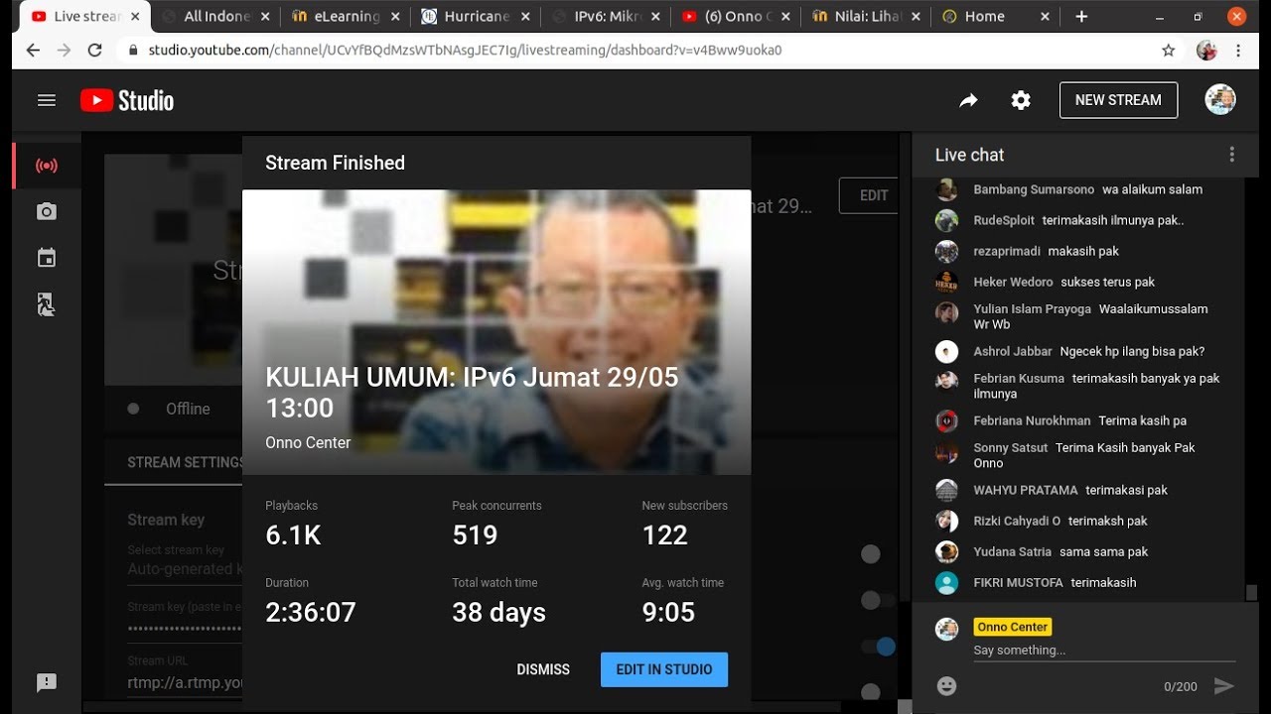Screen dimensions: 1271x714
Task: Click the Stream URL field rtmp://a.rtmp
Action: (186, 683)
